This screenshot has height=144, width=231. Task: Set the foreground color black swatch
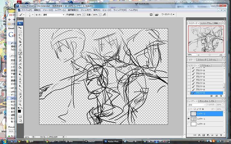20,111
